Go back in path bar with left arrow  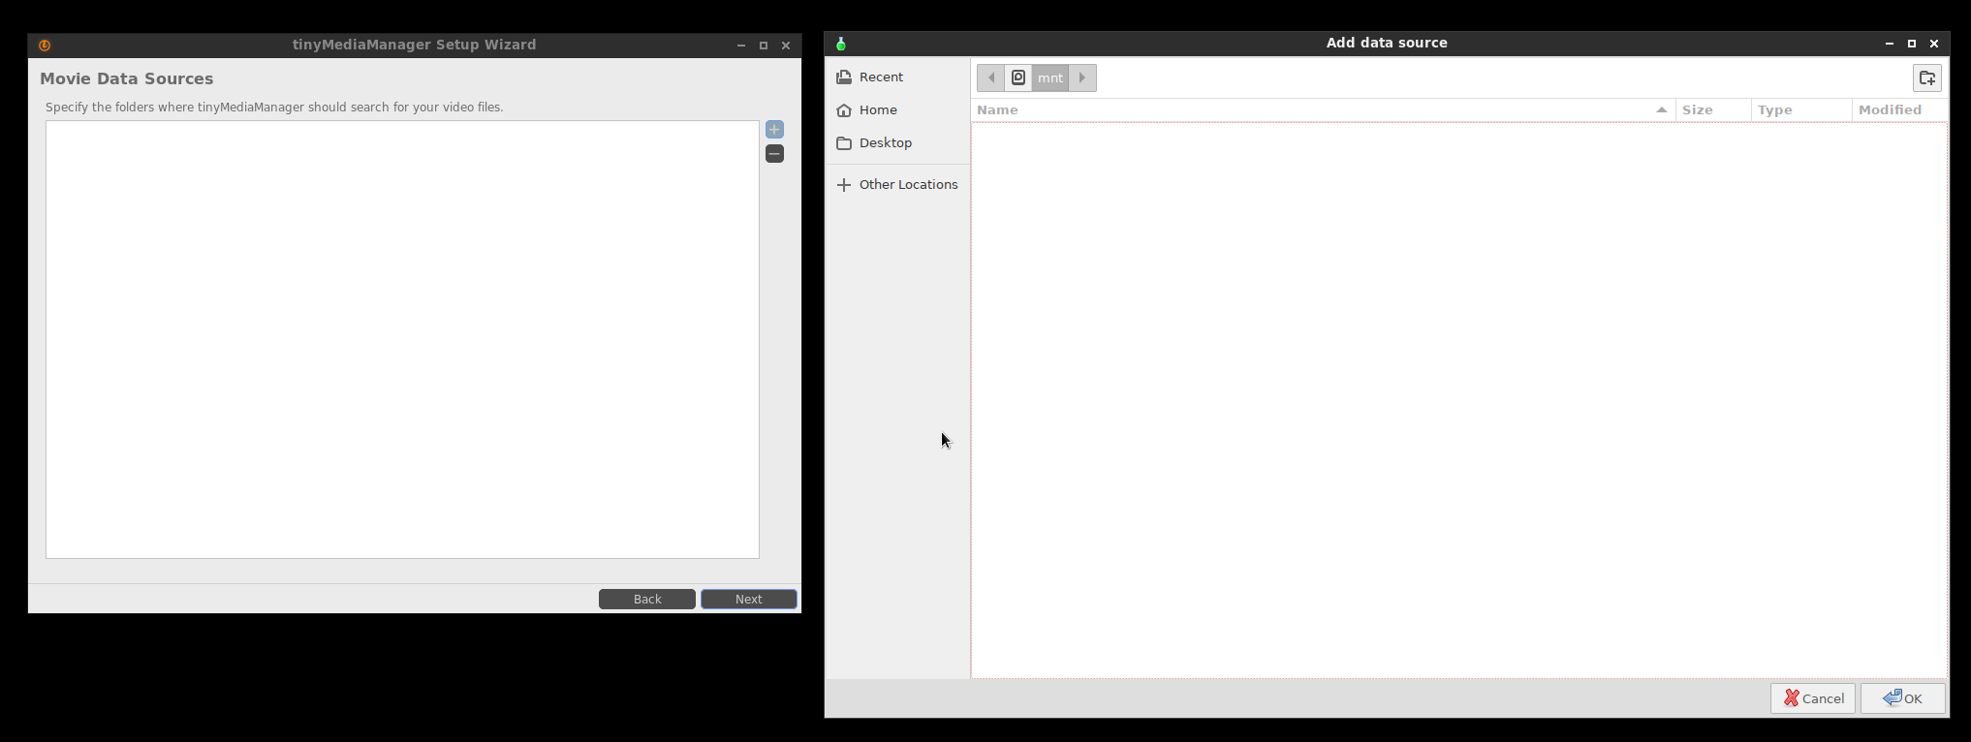pos(990,77)
